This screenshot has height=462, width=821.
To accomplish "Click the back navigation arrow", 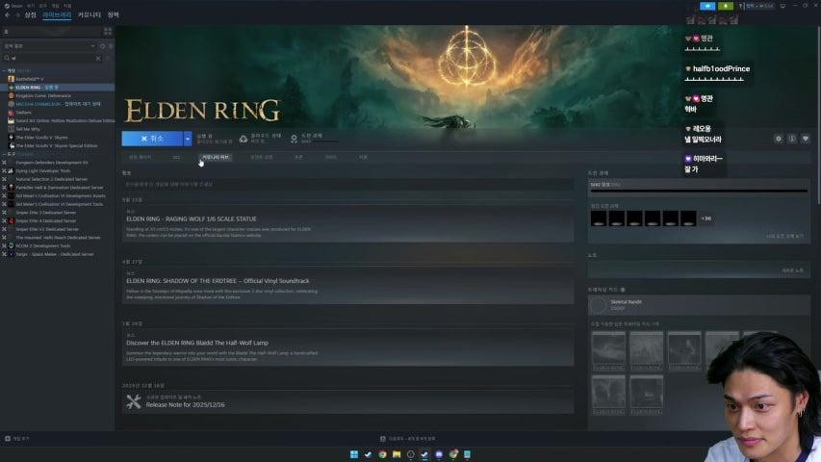I will (8, 15).
